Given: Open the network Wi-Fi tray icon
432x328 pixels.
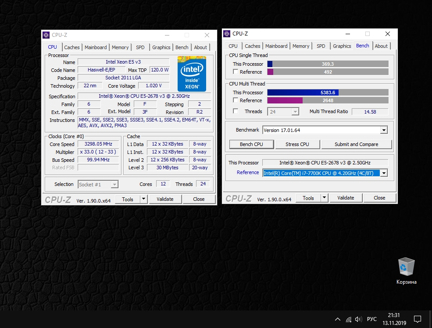Looking at the screenshot, I should click(x=349, y=319).
